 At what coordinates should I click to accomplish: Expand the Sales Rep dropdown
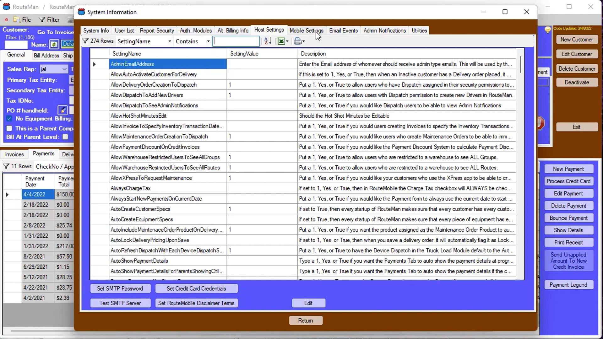click(64, 69)
